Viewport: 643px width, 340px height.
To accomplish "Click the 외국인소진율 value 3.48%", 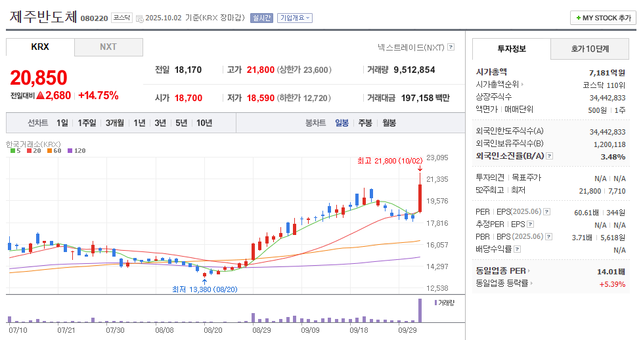I will click(613, 157).
